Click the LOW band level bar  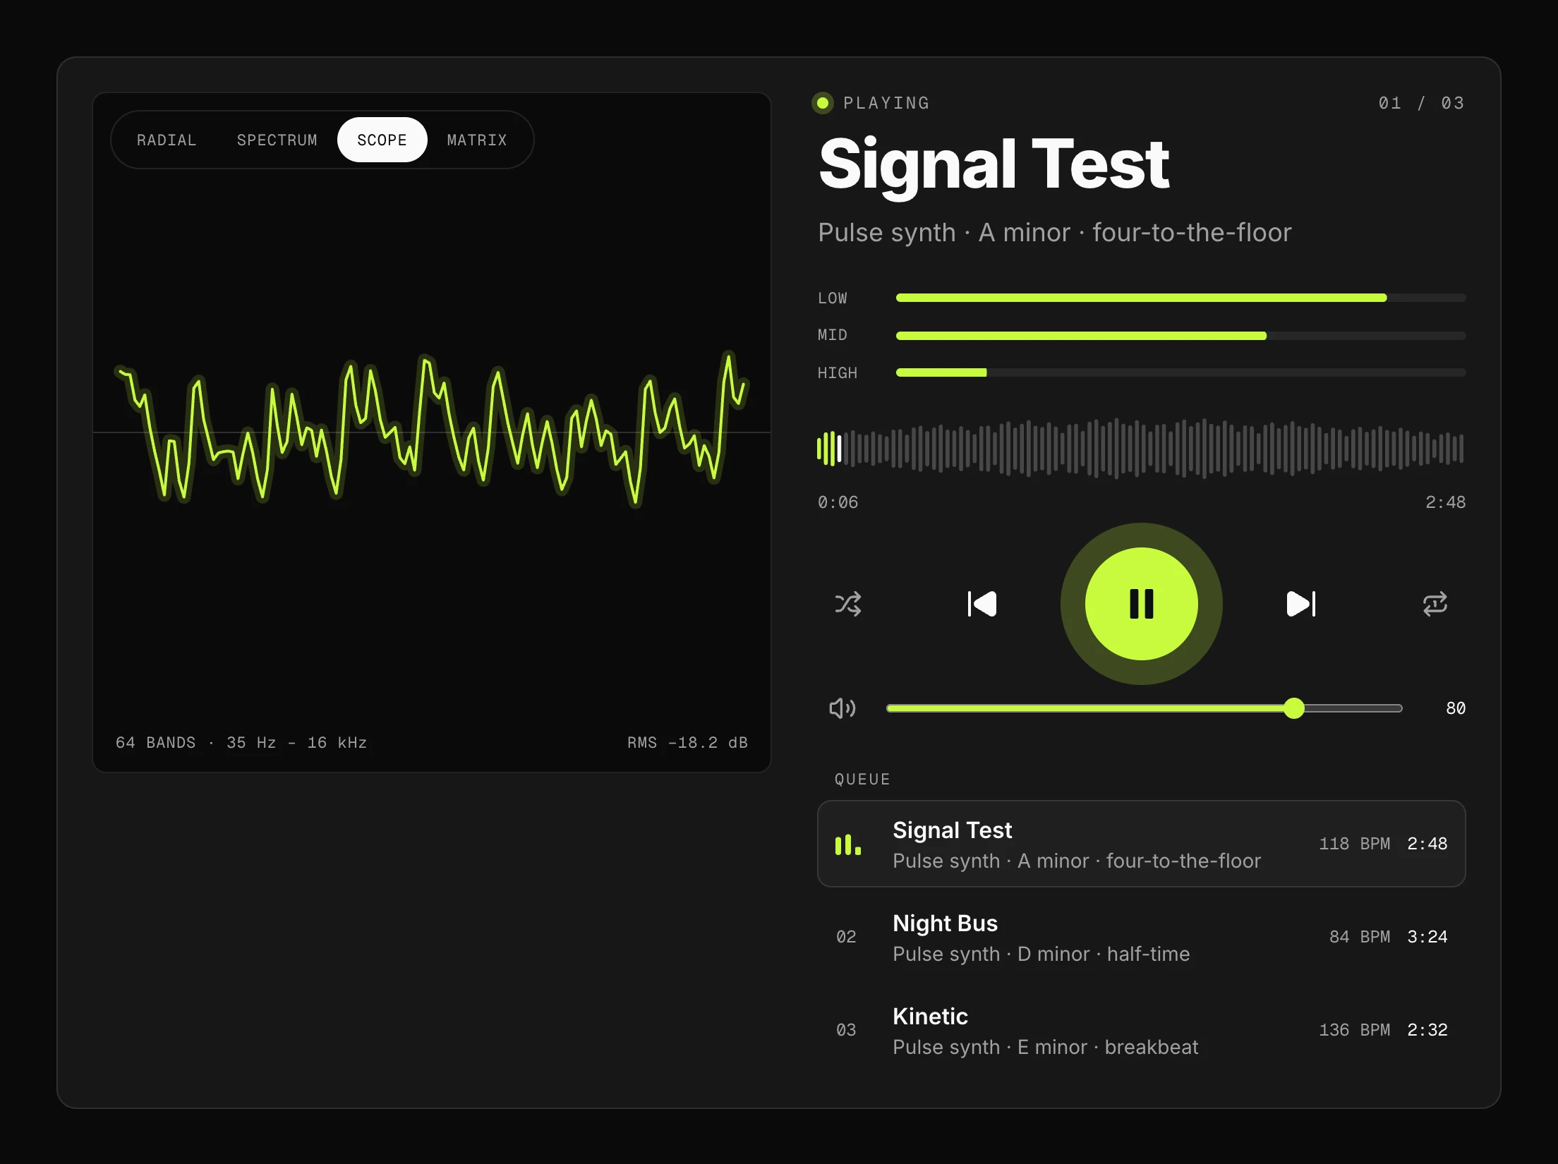(x=1180, y=298)
